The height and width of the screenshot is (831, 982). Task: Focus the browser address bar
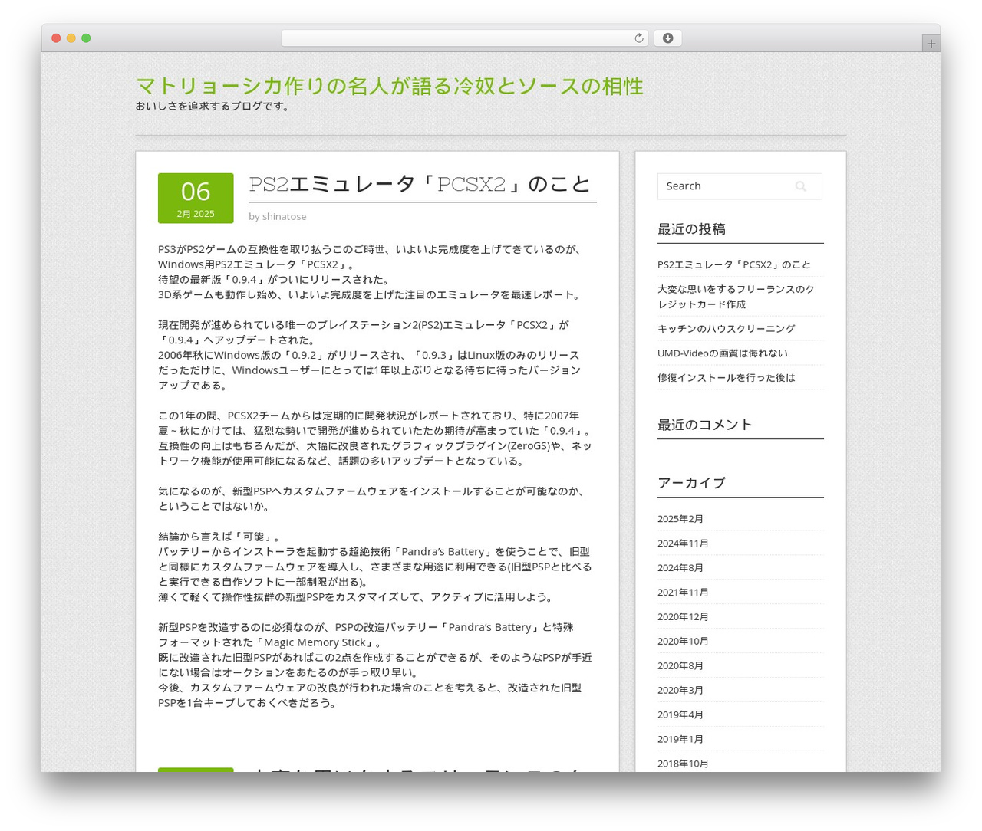click(465, 38)
